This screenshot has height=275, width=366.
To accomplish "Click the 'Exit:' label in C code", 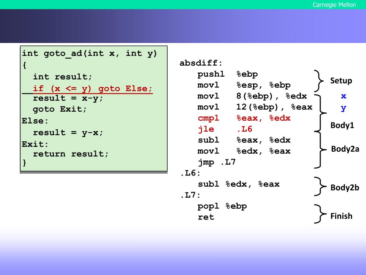I will [x=35, y=144].
